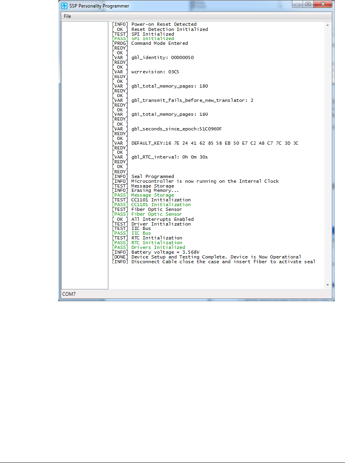Click the SSP Personality Programmer app icon
The height and width of the screenshot is (463, 345).
tap(64, 6)
